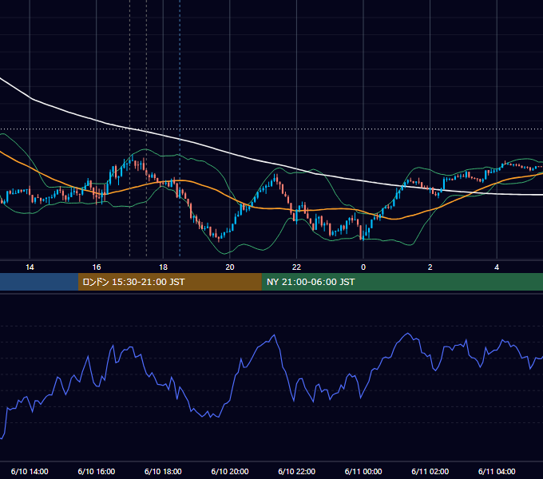This screenshot has width=543, height=479.
Task: Click the 2 hour label on time axis
Action: click(430, 267)
